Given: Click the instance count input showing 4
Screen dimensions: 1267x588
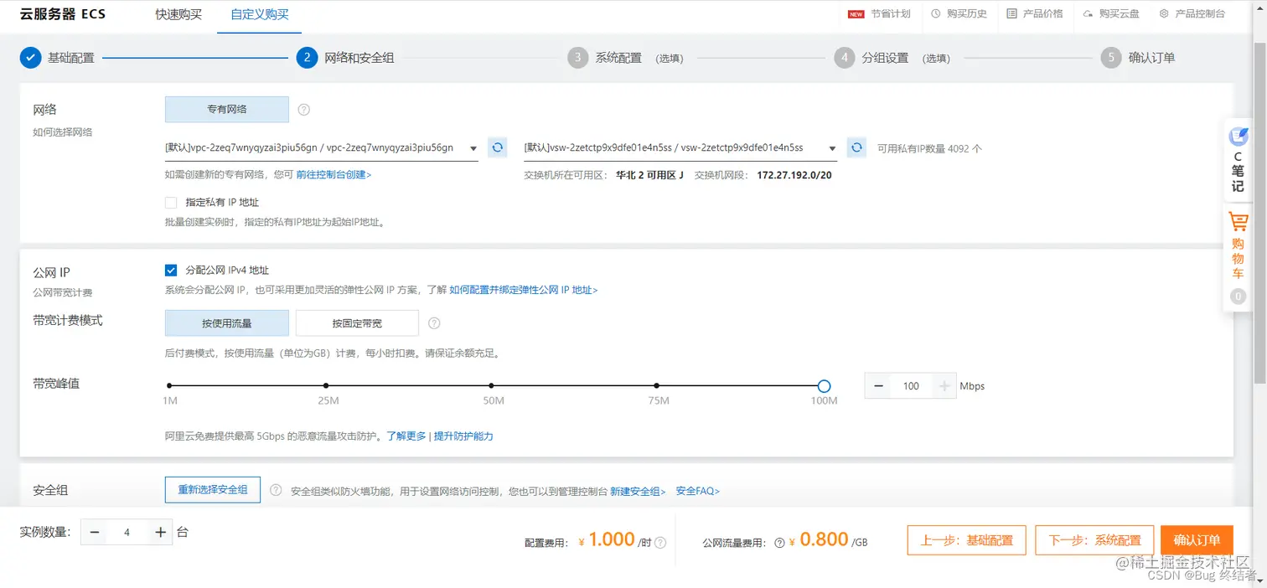Looking at the screenshot, I should (x=127, y=533).
